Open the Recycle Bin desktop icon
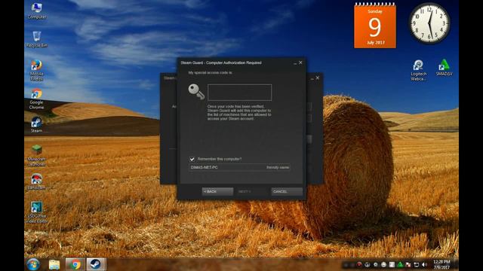The width and height of the screenshot is (483, 271). 36,39
